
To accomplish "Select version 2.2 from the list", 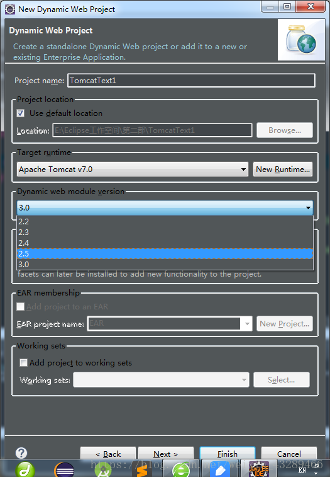I will (165, 221).
